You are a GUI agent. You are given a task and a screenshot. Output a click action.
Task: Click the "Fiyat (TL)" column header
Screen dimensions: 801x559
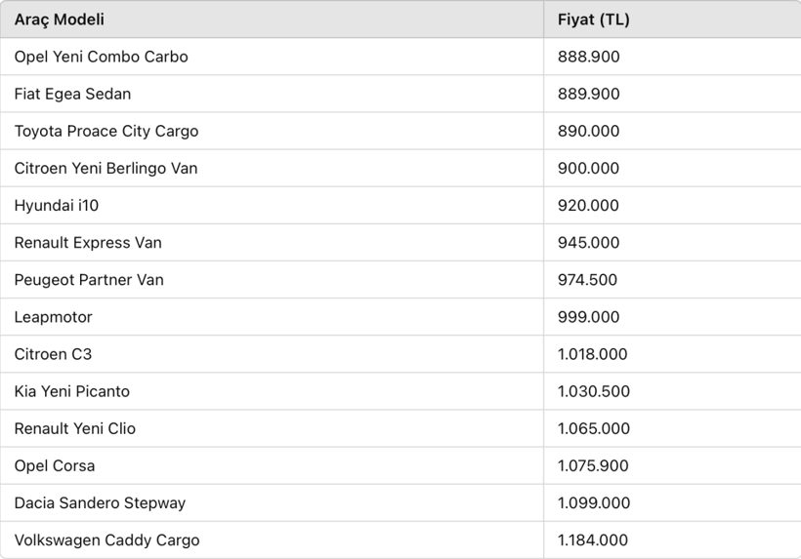593,20
